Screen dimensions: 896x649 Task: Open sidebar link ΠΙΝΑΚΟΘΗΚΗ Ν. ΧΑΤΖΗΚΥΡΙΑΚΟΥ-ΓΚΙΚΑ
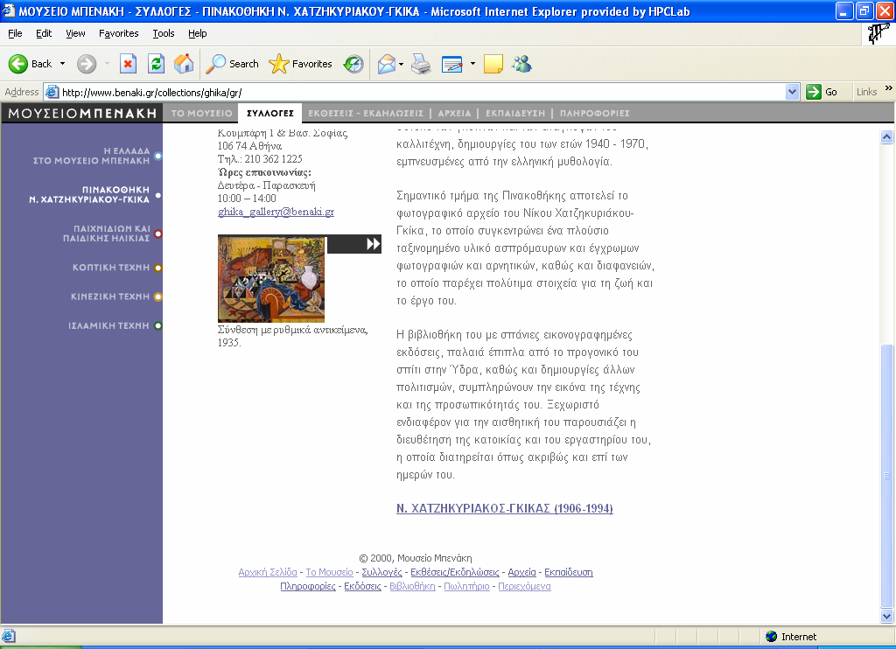[89, 195]
